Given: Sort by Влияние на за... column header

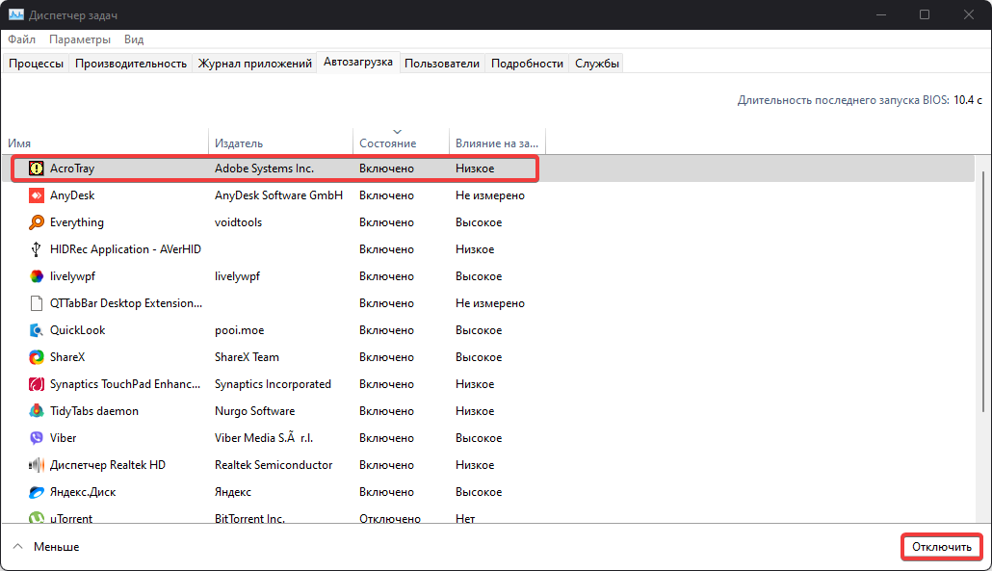Looking at the screenshot, I should tap(497, 143).
